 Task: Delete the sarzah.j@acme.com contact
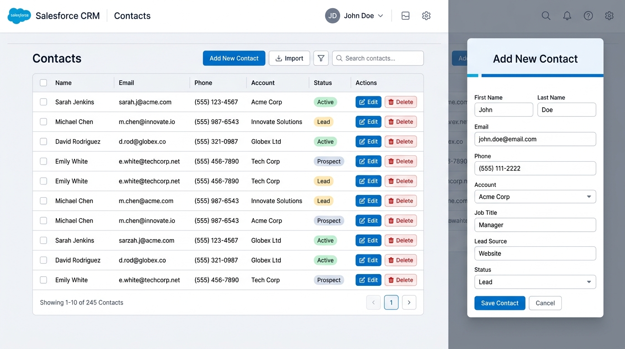[x=401, y=240]
